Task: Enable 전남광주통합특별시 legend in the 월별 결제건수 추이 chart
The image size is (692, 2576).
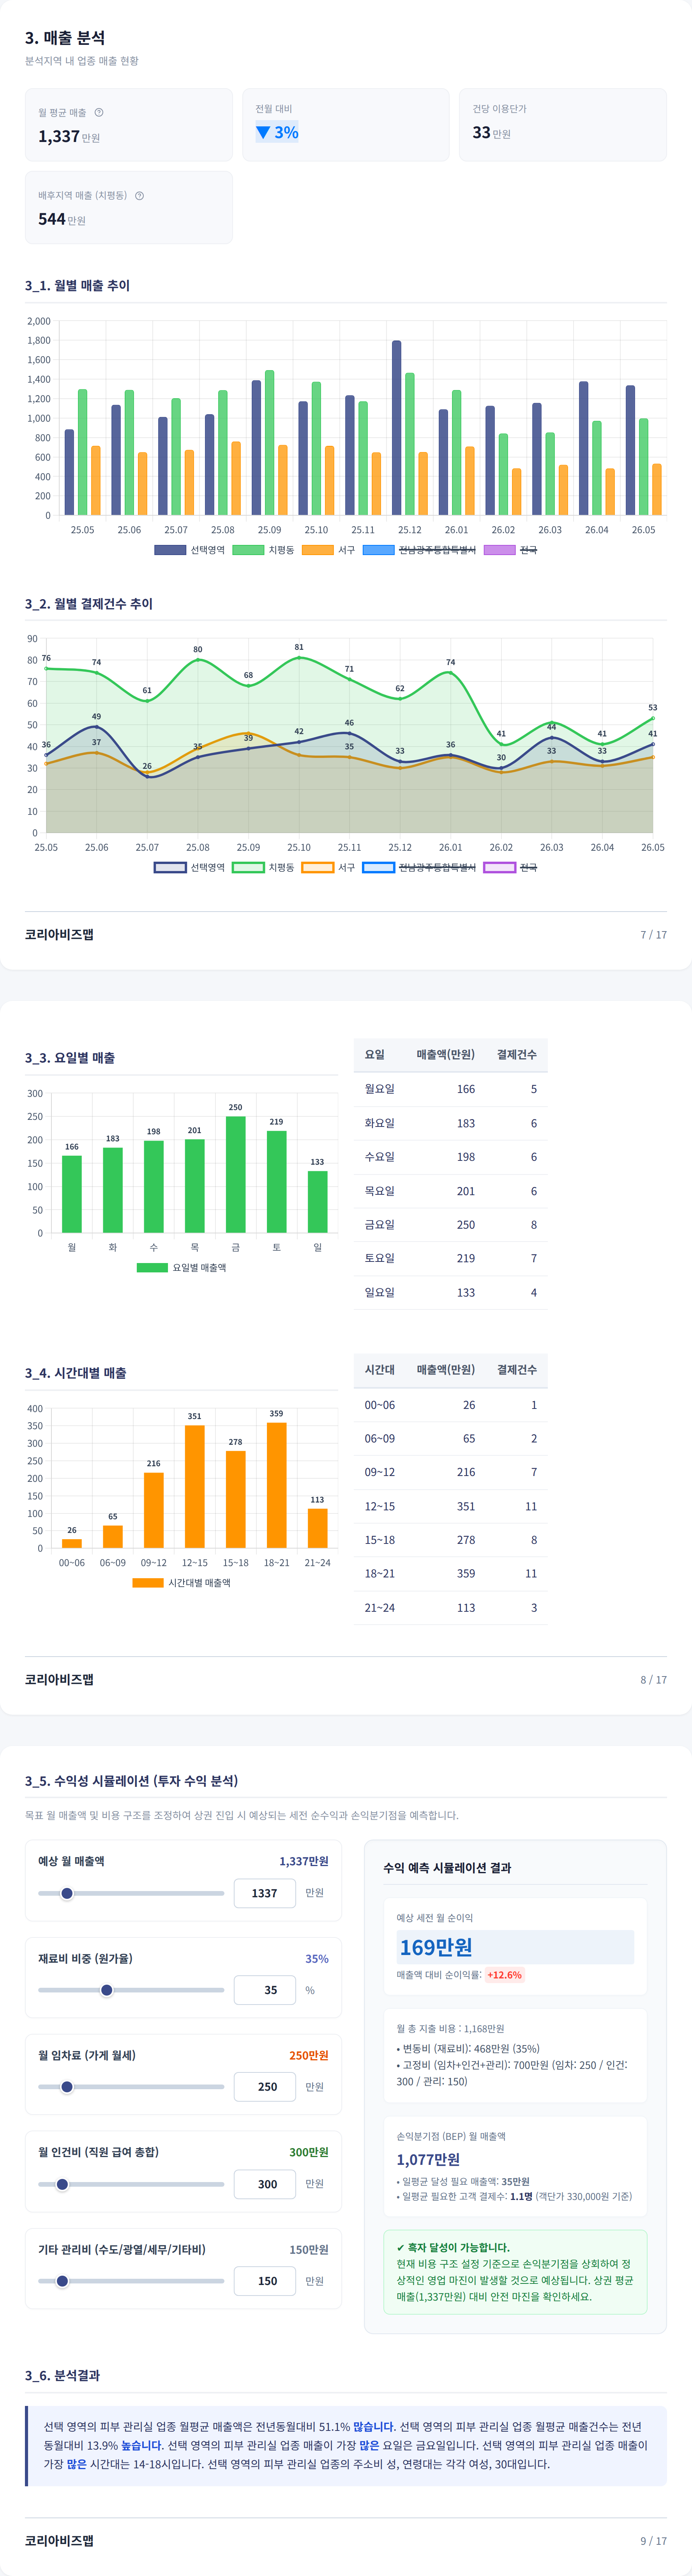Action: (419, 867)
